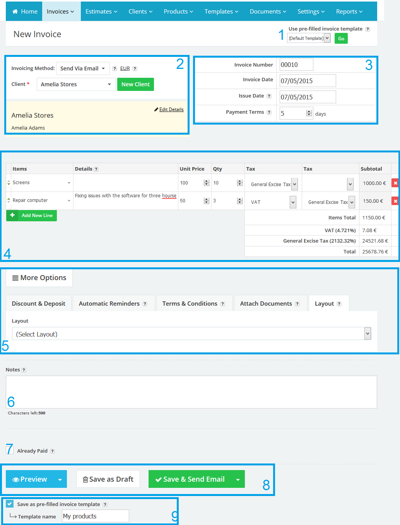Open Save & Send Email dropdown arrow
Image resolution: width=400 pixels, height=525 pixels.
point(238,479)
